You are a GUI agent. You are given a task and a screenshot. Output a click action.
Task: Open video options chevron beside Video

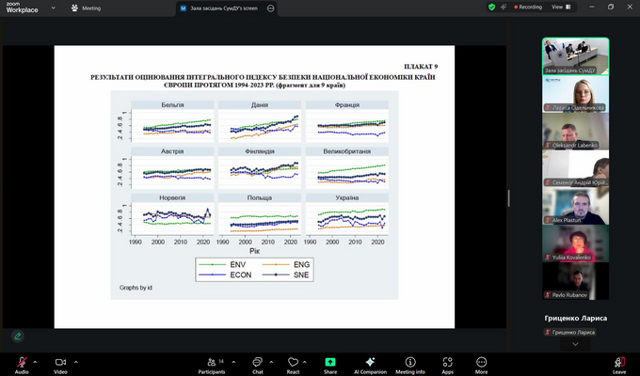(76, 361)
